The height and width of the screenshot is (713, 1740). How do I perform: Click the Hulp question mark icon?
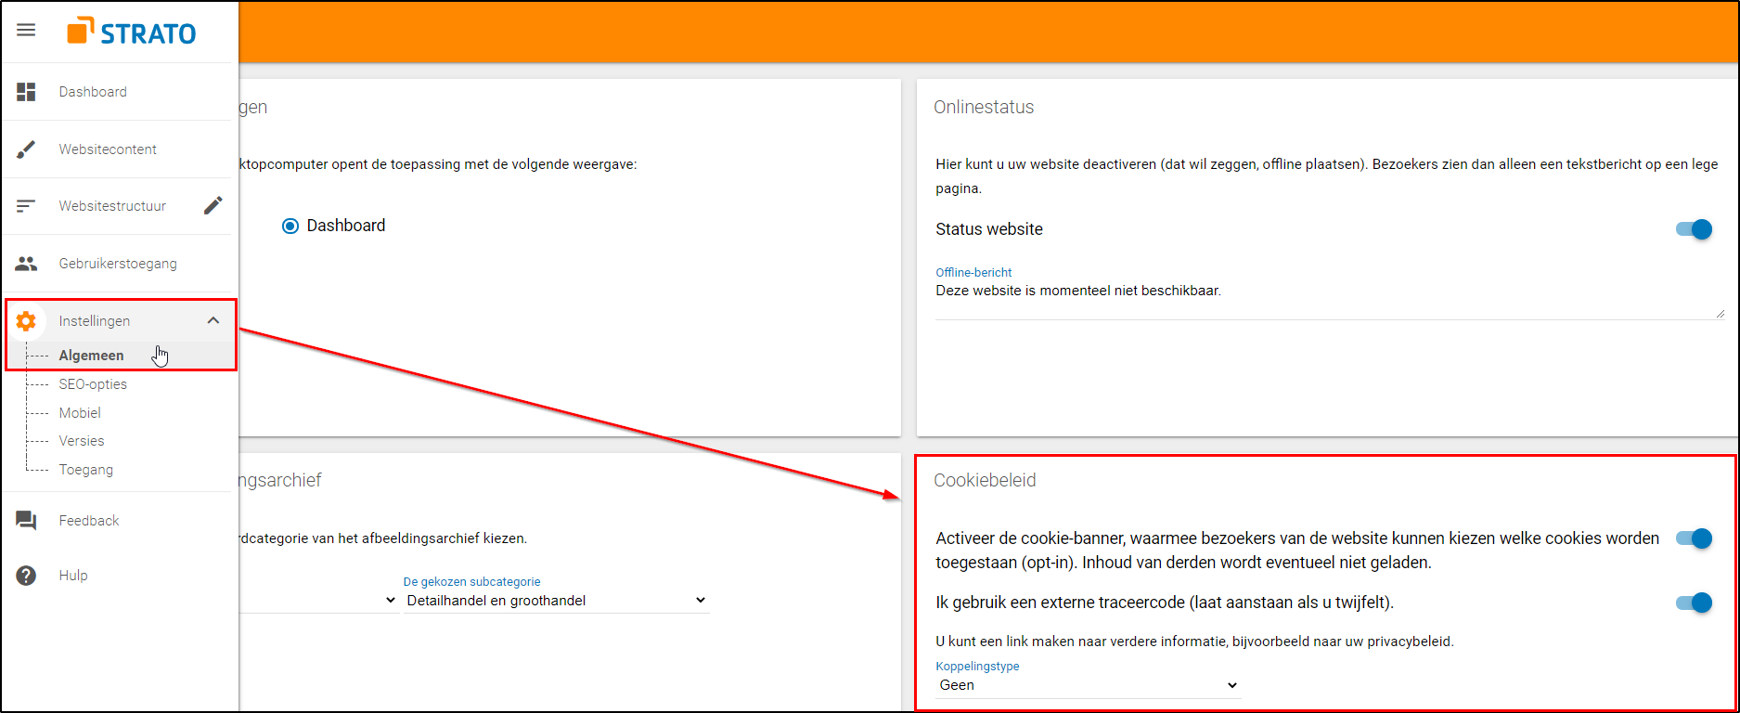26,576
